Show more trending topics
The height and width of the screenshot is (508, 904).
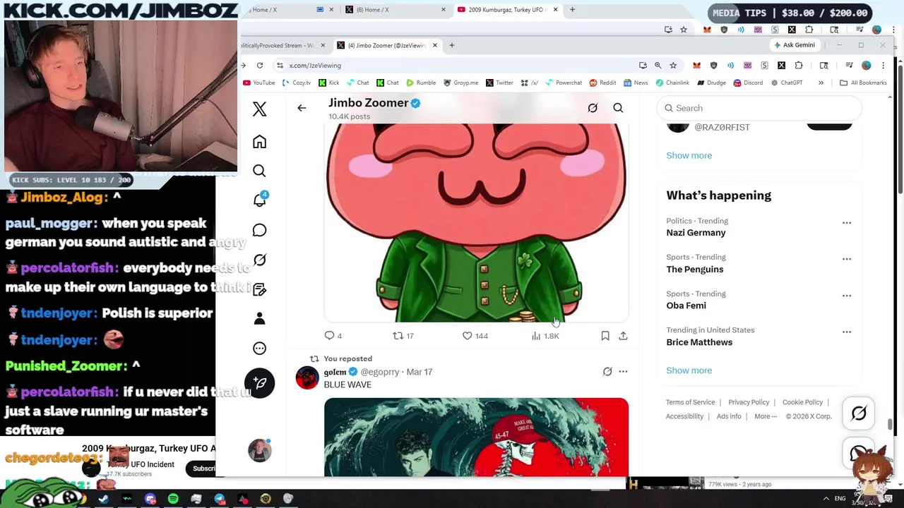click(x=689, y=370)
